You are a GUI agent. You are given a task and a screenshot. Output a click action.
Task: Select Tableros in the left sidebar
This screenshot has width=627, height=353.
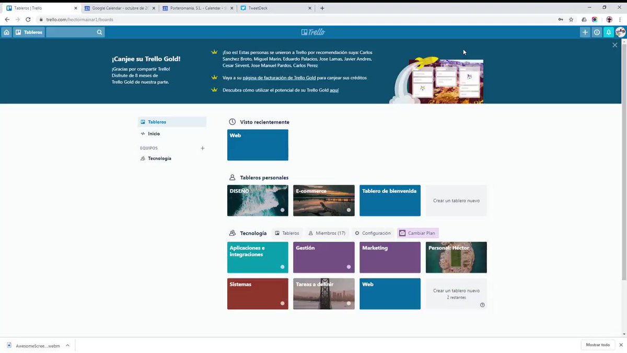172,122
